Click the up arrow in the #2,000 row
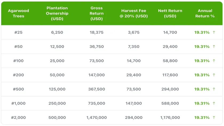 tap(214, 117)
